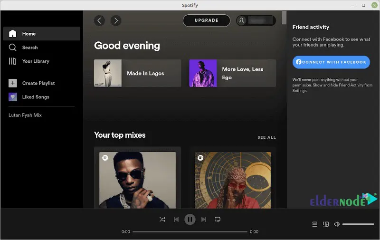Click the UPGRADE button

(x=207, y=20)
